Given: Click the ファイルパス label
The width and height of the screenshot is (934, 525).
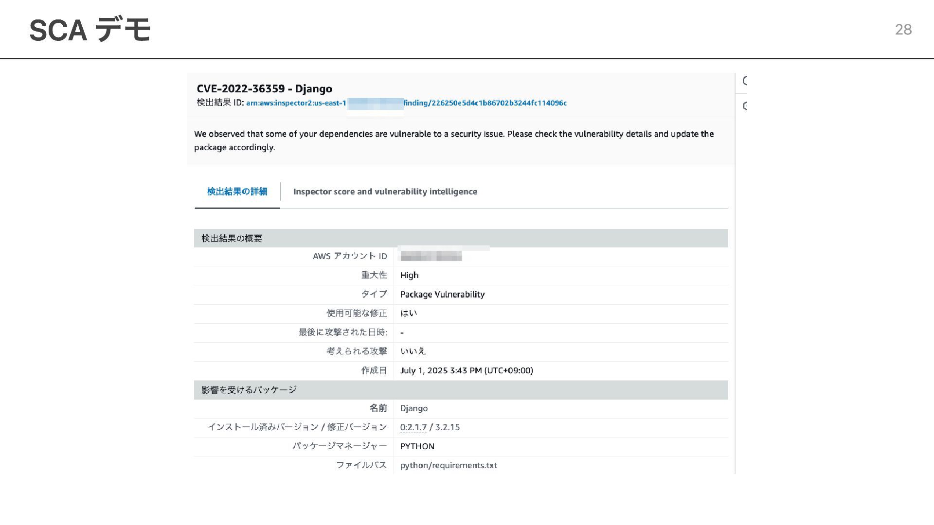Looking at the screenshot, I should (x=361, y=465).
